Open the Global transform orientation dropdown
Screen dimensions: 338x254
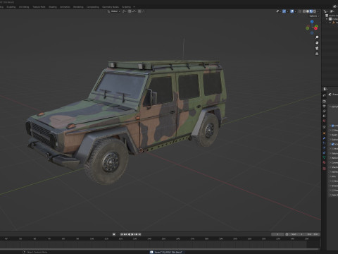tap(114, 11)
